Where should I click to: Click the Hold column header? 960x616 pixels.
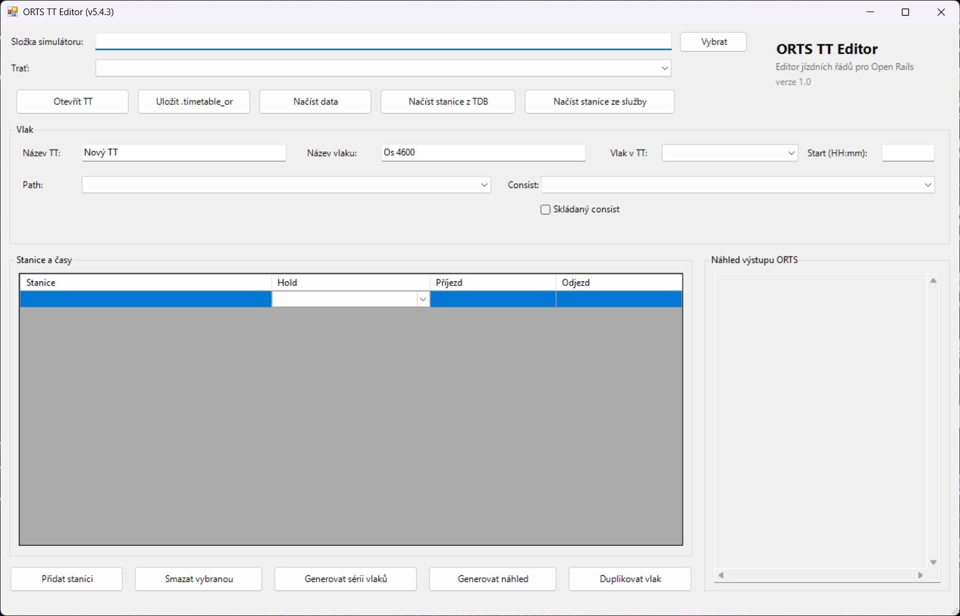(351, 283)
